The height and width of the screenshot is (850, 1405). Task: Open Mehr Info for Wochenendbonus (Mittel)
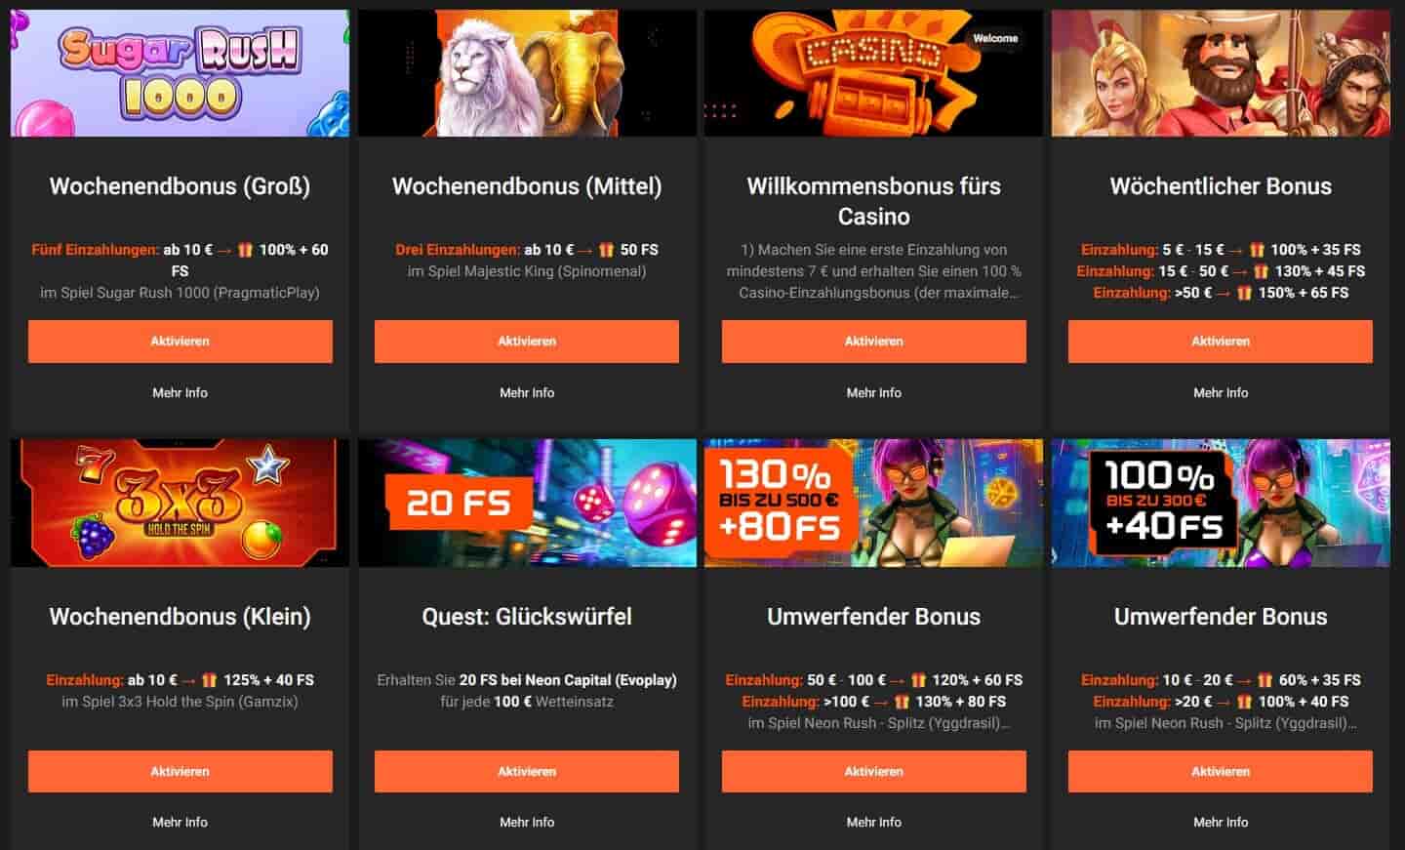527,392
